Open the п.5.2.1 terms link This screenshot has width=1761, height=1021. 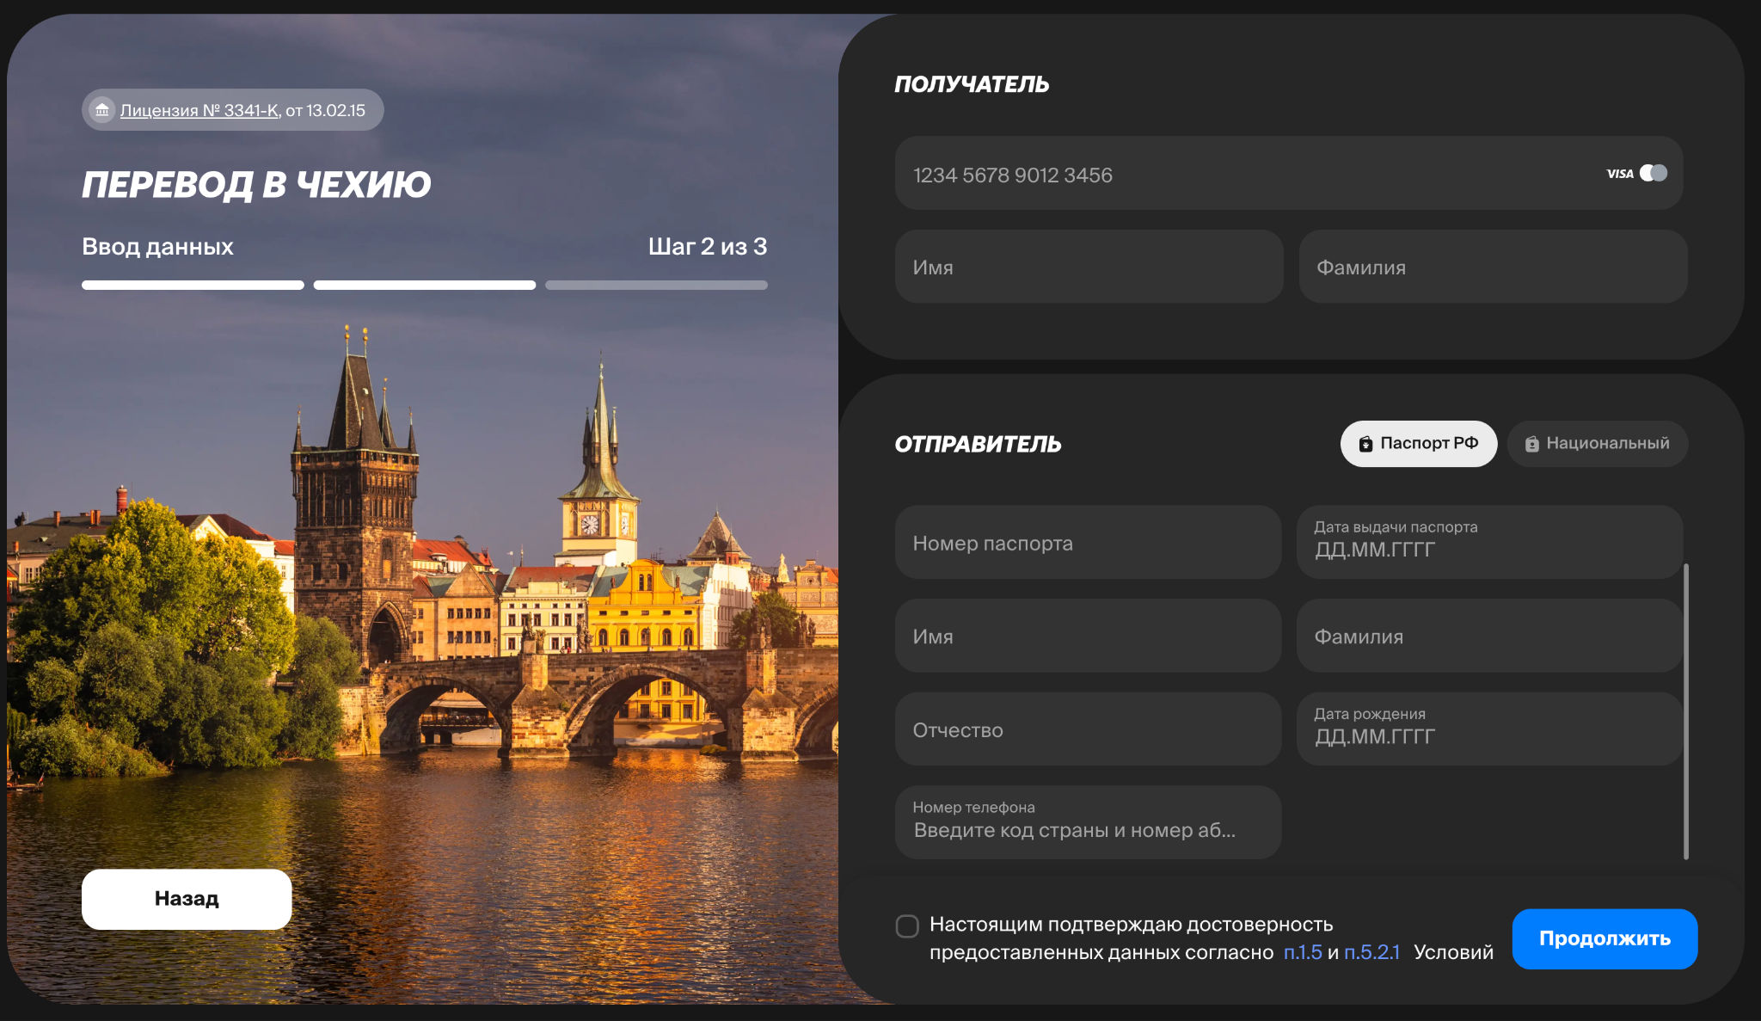pyautogui.click(x=1371, y=952)
